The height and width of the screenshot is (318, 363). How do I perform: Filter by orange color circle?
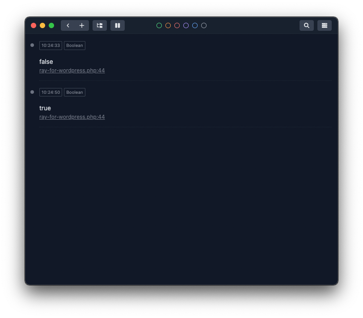(168, 25)
